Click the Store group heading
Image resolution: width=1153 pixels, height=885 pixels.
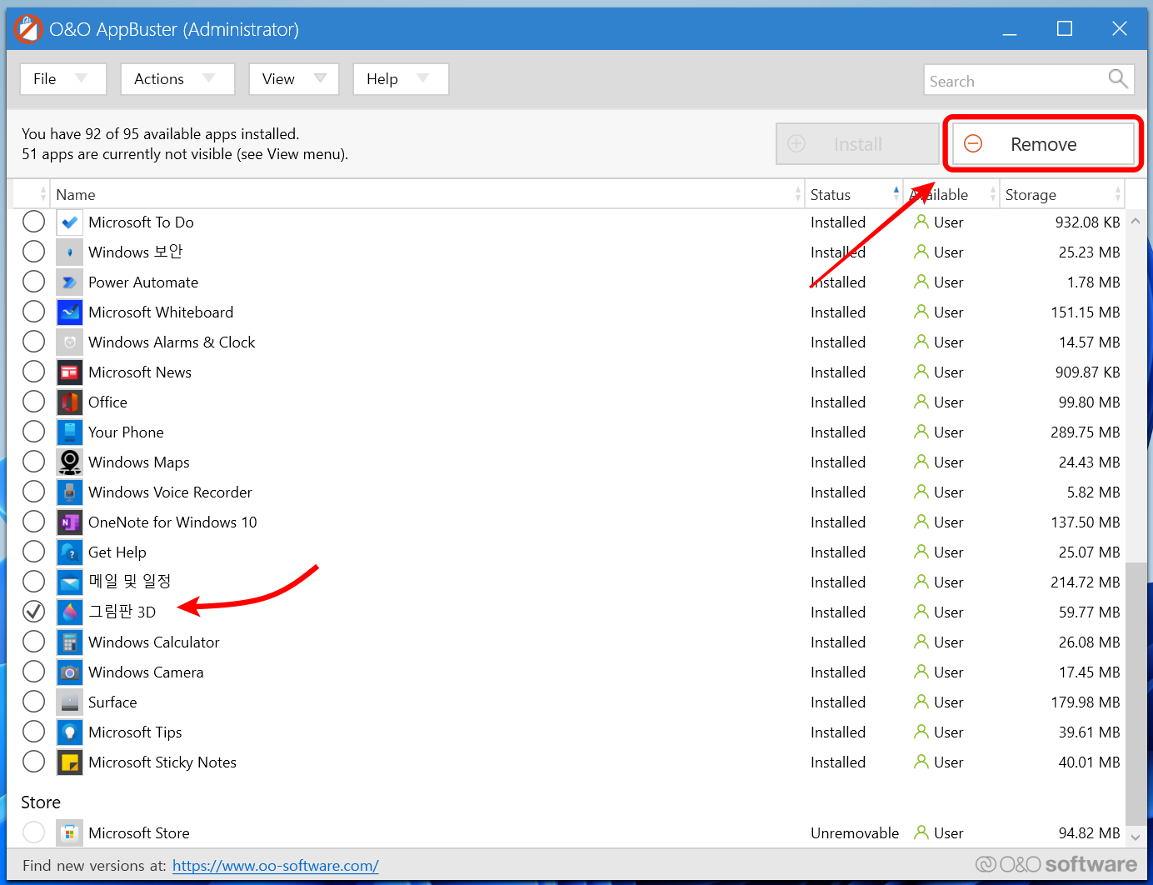pyautogui.click(x=41, y=802)
